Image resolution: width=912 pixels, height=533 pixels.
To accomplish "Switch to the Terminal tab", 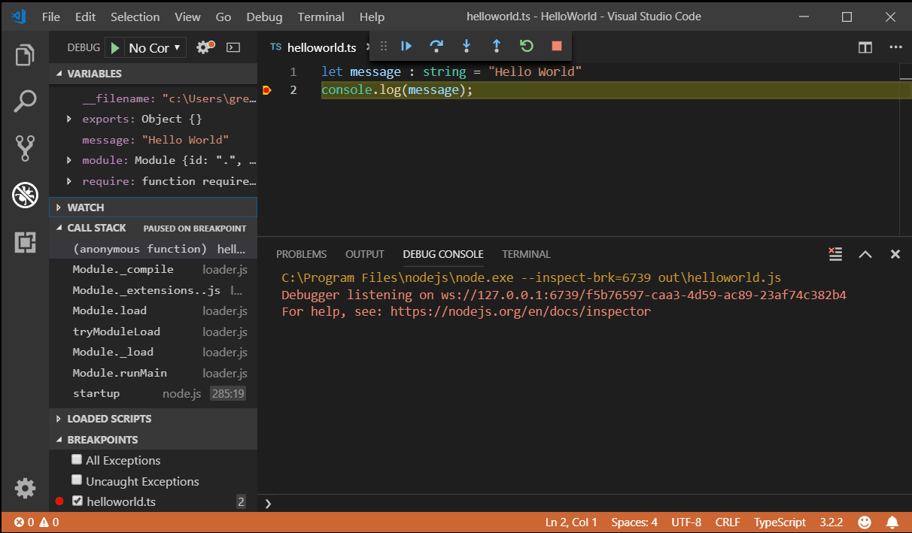I will tap(526, 253).
